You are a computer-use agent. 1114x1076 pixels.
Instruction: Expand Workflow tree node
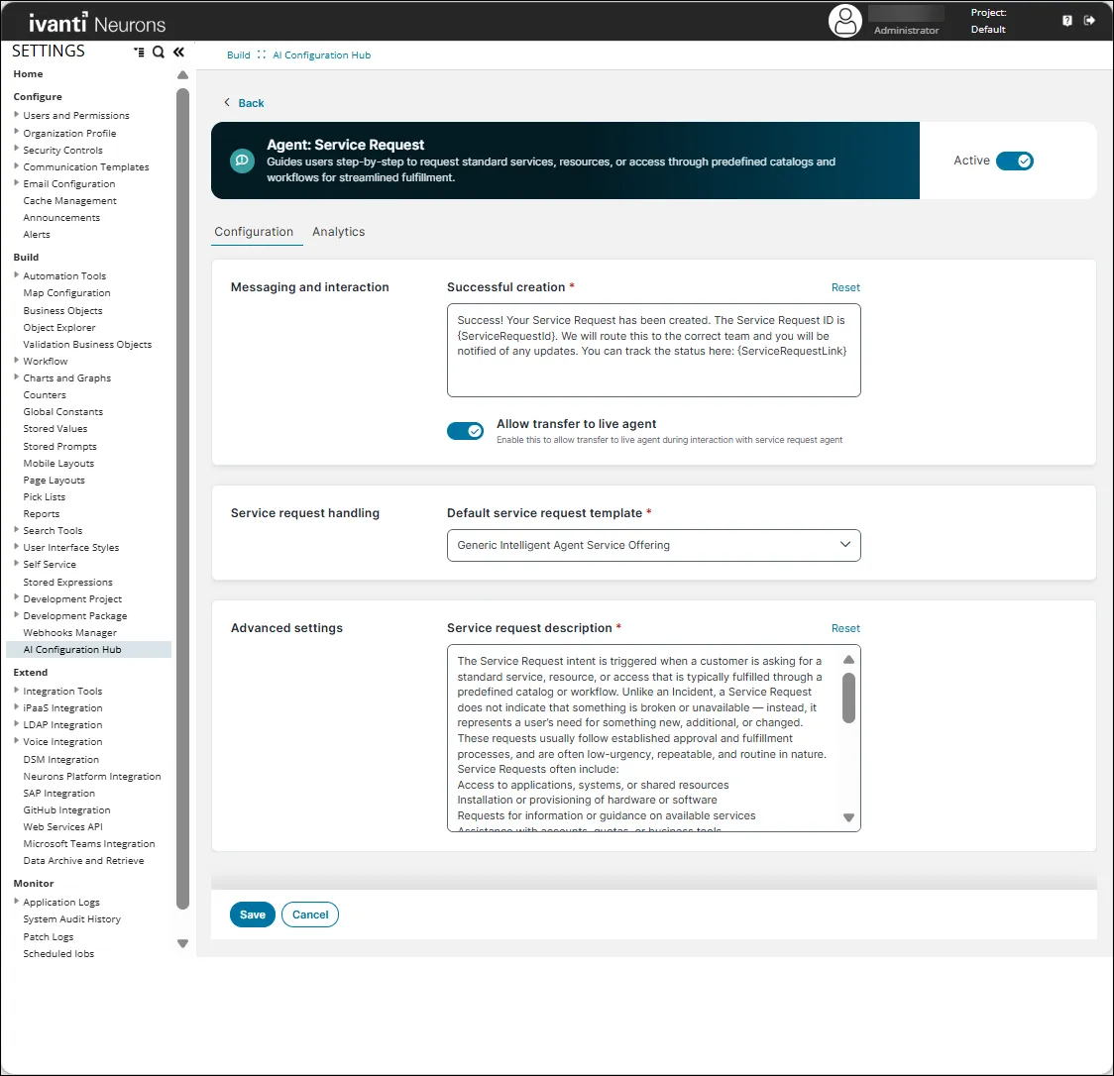(16, 360)
